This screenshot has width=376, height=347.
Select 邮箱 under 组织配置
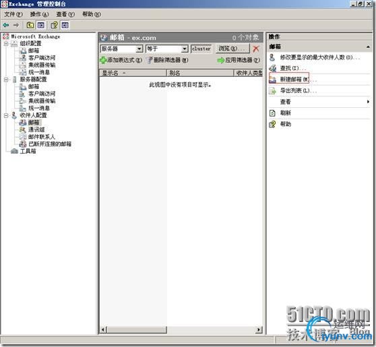[x=33, y=51]
